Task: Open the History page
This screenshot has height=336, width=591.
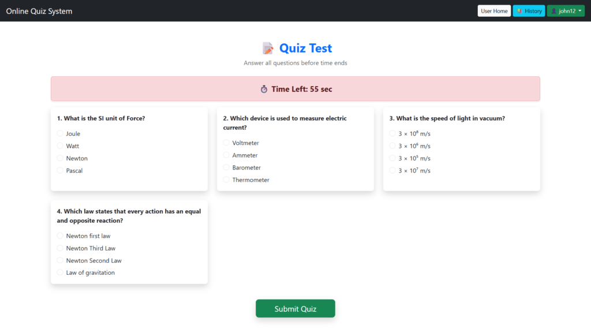Action: tap(529, 10)
